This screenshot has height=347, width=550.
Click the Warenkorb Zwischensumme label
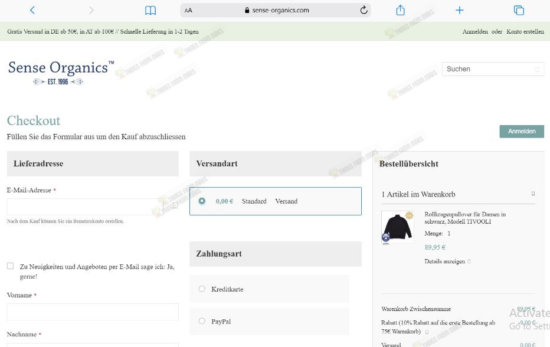click(x=416, y=309)
